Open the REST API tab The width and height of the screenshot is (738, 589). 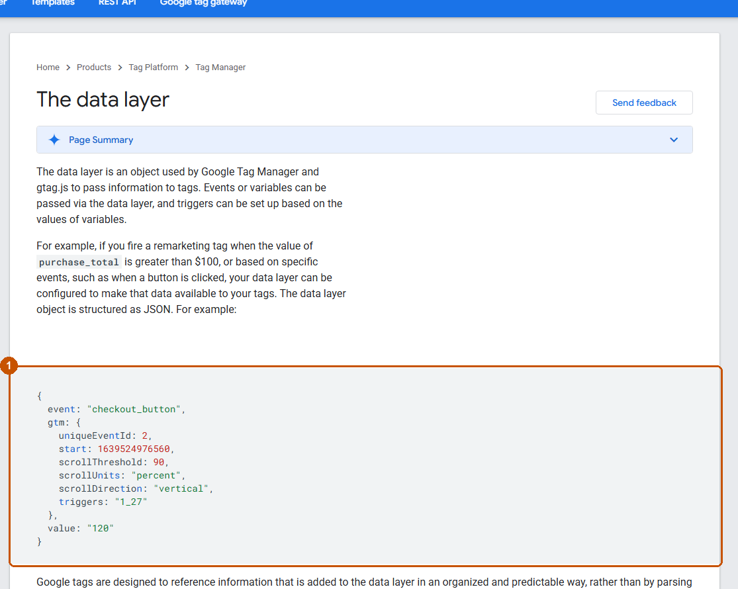pyautogui.click(x=117, y=3)
